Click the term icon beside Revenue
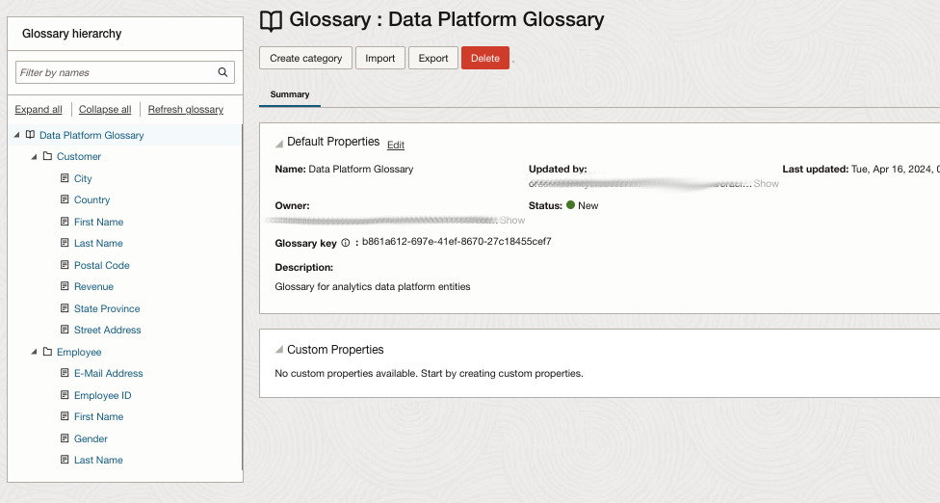This screenshot has width=940, height=503. point(65,286)
